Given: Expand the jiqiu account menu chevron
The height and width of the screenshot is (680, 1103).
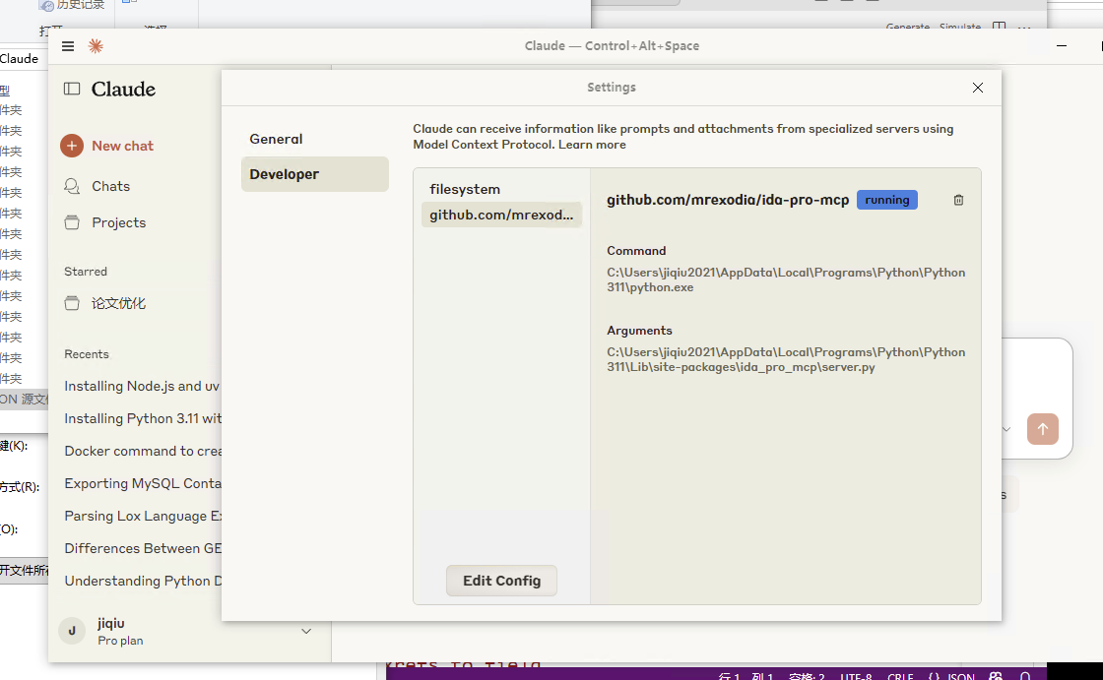Looking at the screenshot, I should coord(306,632).
